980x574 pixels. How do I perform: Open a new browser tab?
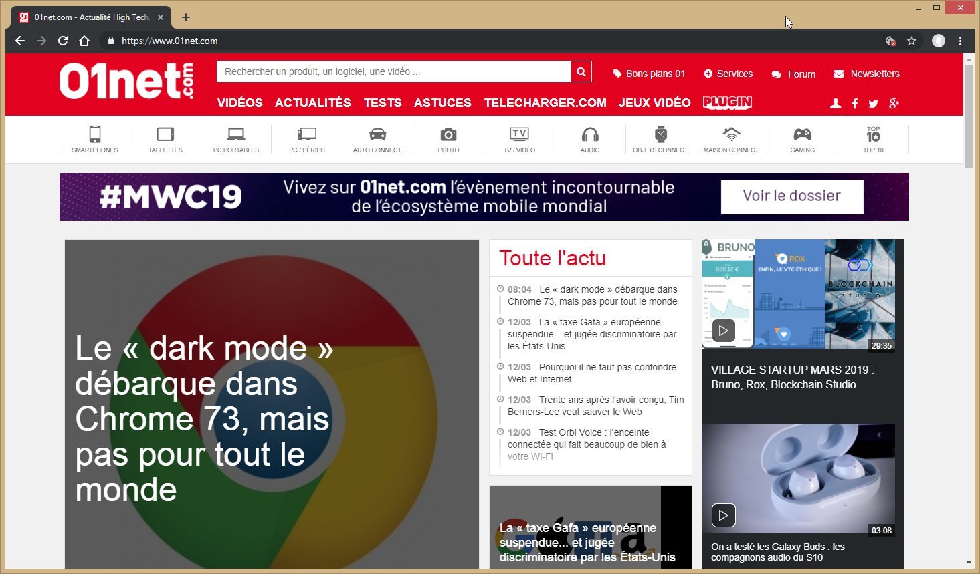pos(186,17)
